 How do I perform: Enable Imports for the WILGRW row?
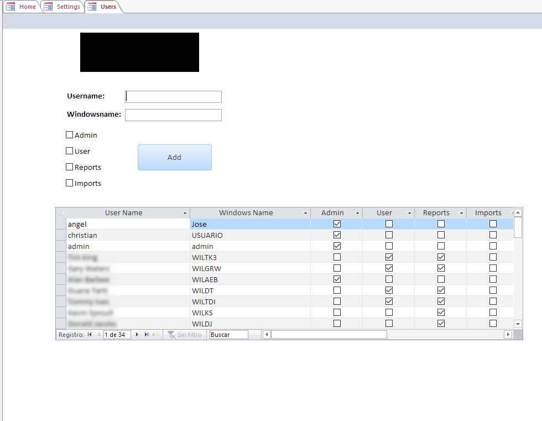(x=493, y=268)
